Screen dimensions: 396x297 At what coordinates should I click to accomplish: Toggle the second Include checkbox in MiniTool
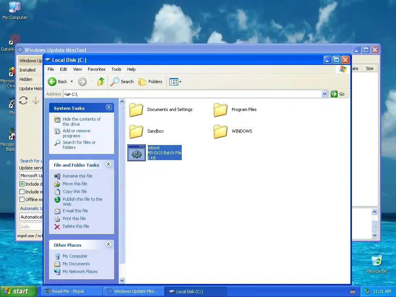[x=22, y=192]
